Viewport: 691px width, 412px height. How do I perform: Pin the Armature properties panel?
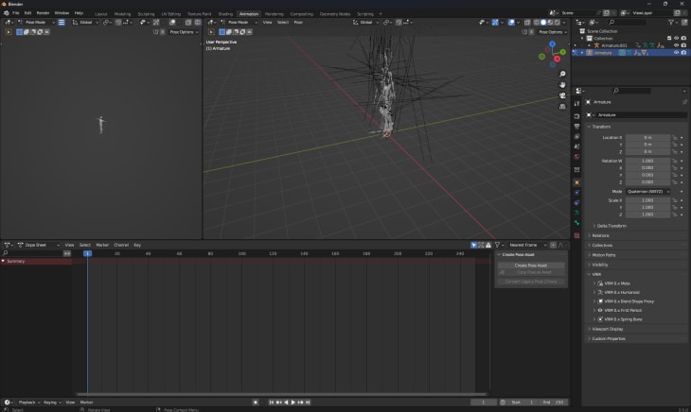[x=682, y=102]
